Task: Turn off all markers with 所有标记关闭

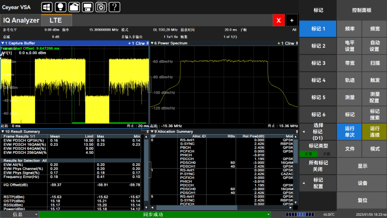Action: click(x=318, y=166)
